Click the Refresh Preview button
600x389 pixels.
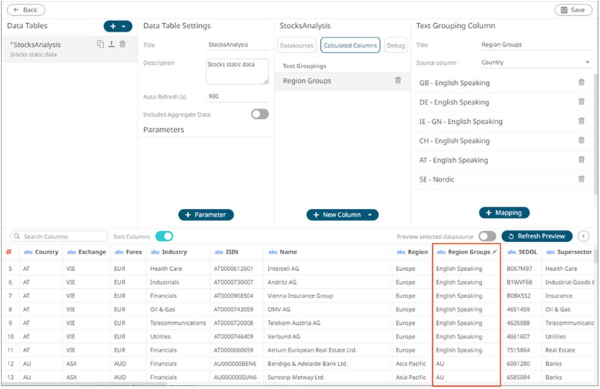[537, 236]
